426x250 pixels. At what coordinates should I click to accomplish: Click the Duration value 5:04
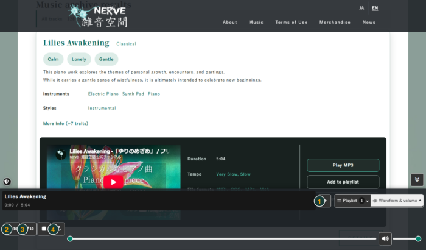[220, 159]
